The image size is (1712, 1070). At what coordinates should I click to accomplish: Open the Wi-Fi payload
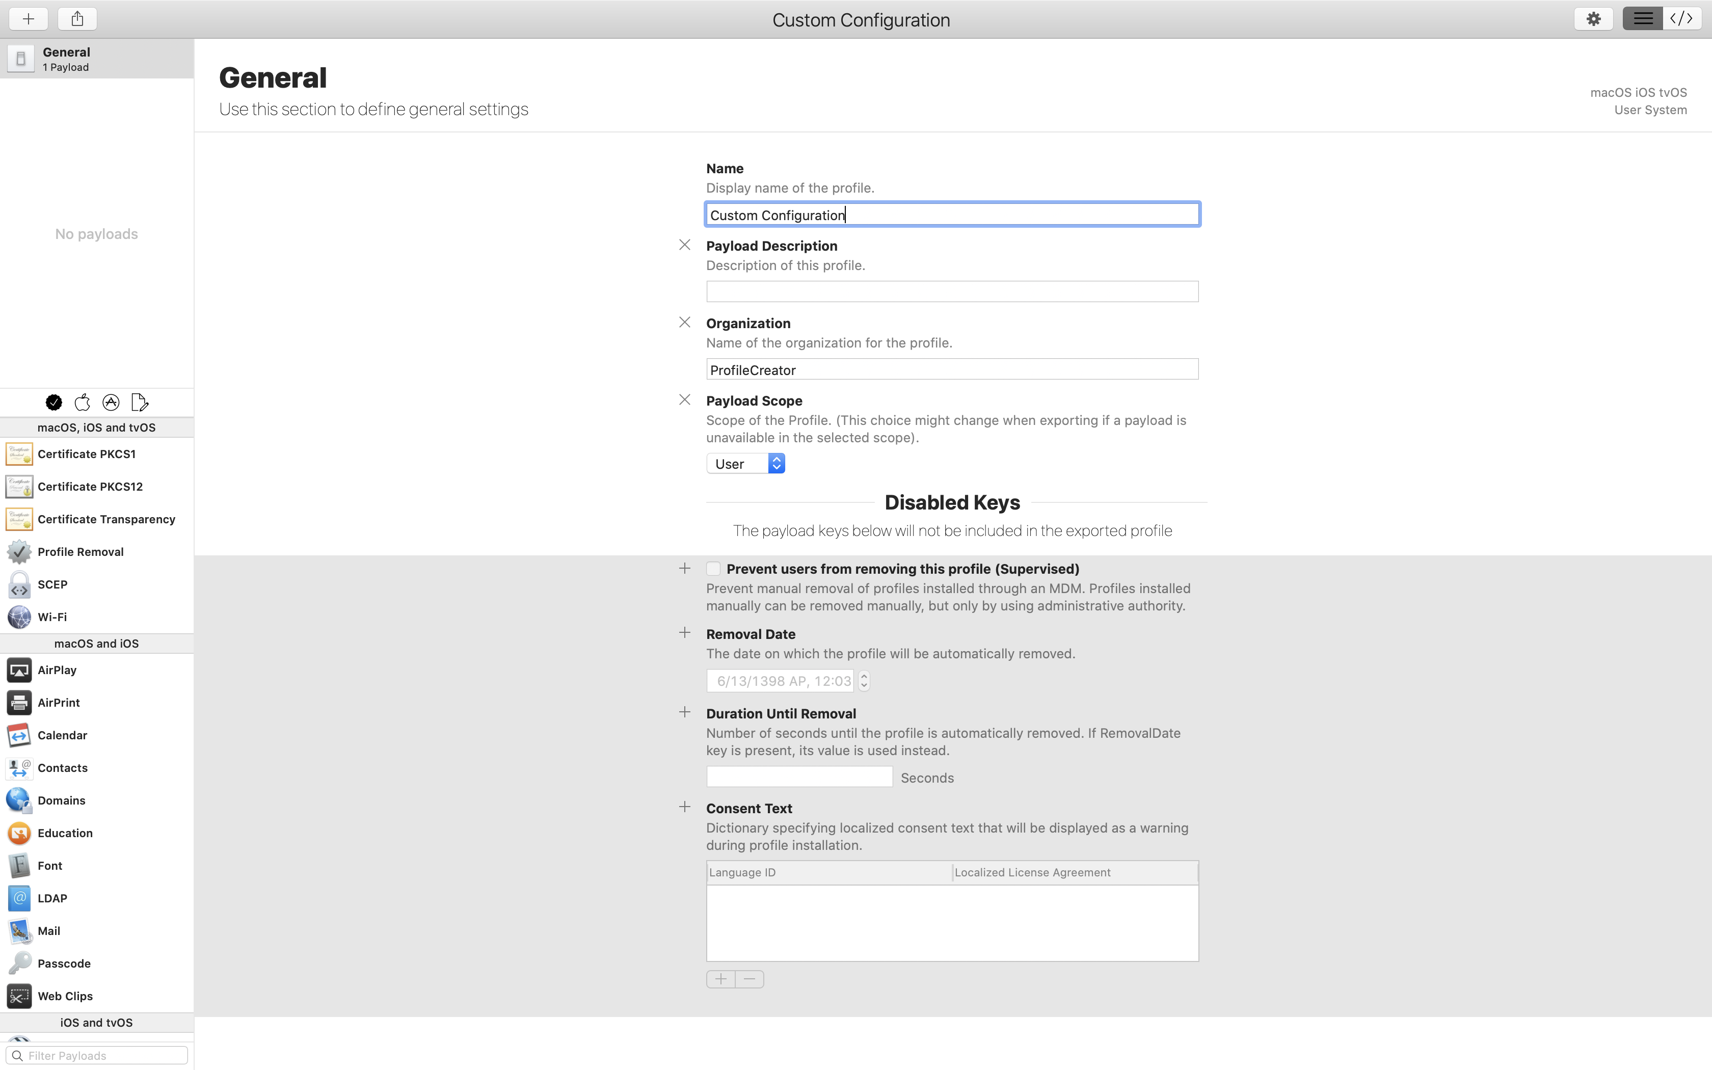51,617
